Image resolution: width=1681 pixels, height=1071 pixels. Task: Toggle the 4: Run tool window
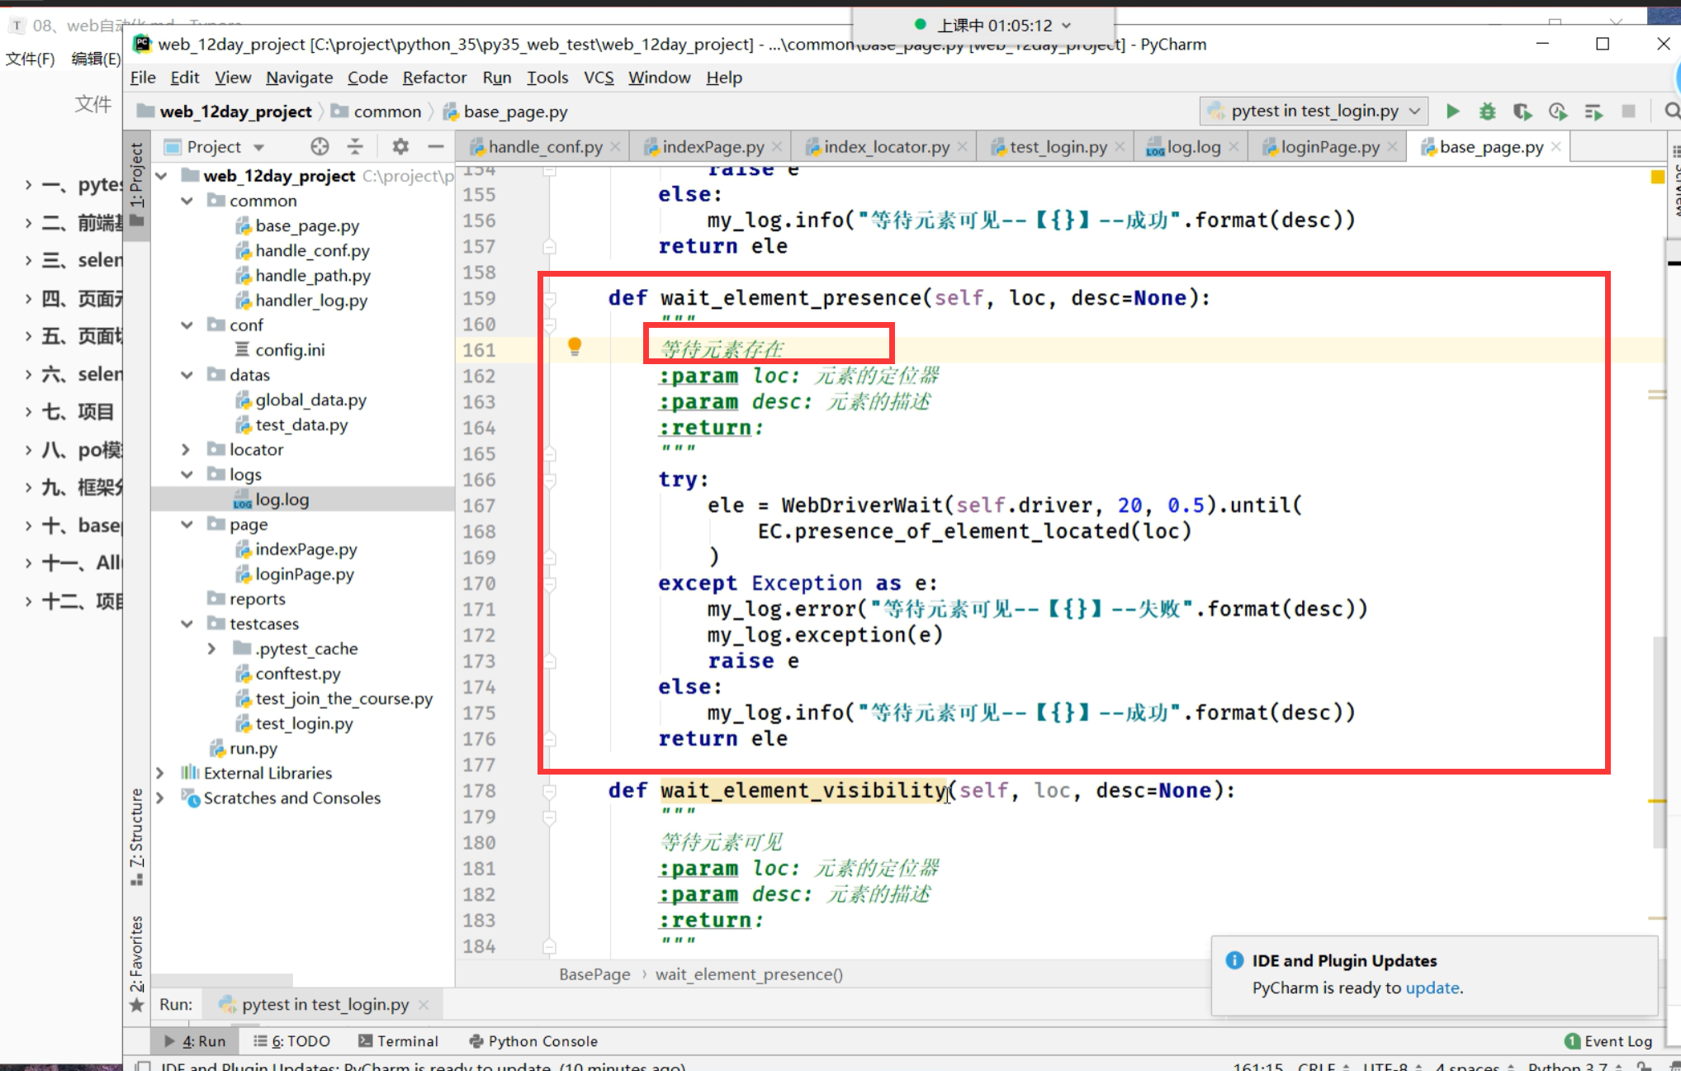[195, 1041]
